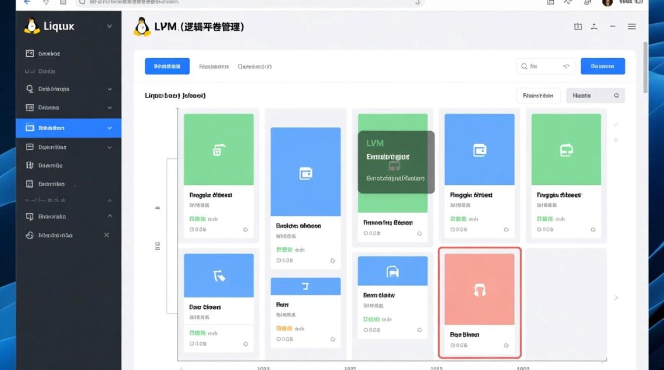The height and width of the screenshot is (370, 664).
Task: Click the magnifier icon in the left sidebar
Action: (29, 89)
